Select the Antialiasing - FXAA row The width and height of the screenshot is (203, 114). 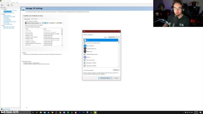43,35
